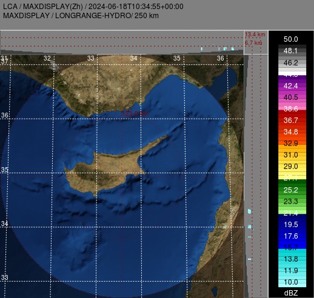
Task: Click the cyan 13.8 dBZ color band
Action: pyautogui.click(x=292, y=259)
